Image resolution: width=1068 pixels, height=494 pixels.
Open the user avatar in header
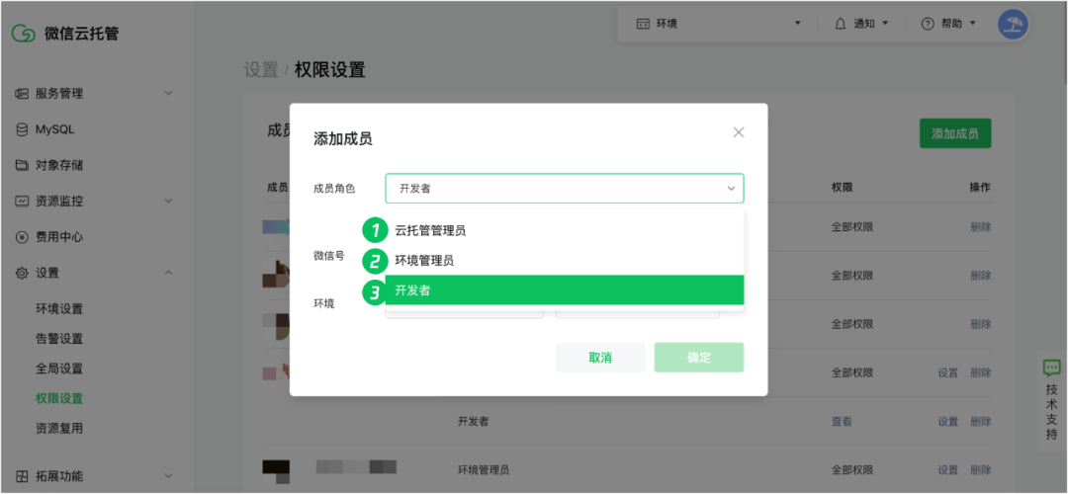click(1013, 24)
